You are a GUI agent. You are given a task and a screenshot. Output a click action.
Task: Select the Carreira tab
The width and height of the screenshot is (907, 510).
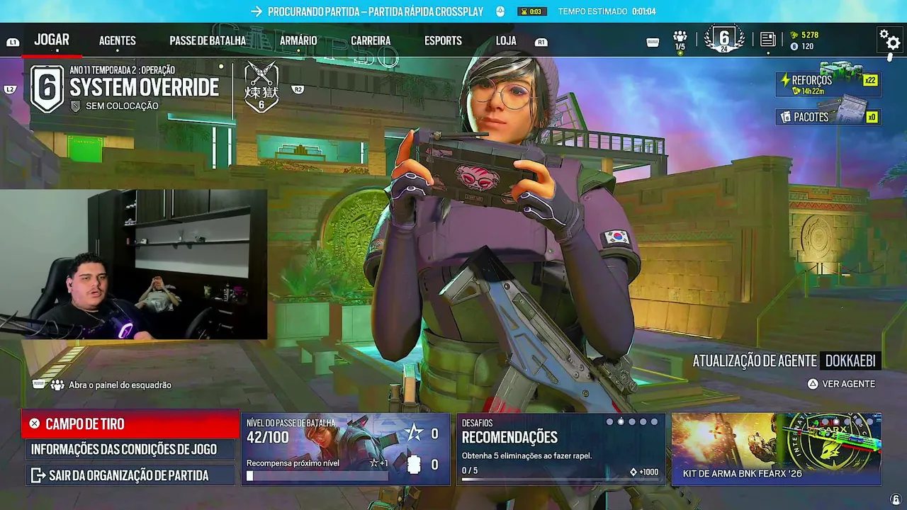coord(371,41)
